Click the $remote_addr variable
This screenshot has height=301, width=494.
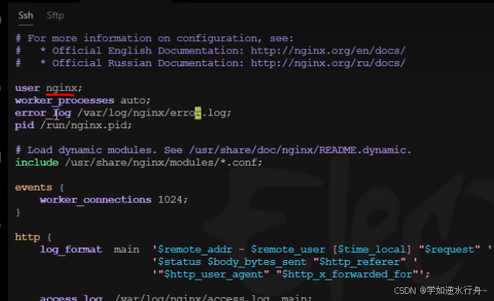[194, 250]
